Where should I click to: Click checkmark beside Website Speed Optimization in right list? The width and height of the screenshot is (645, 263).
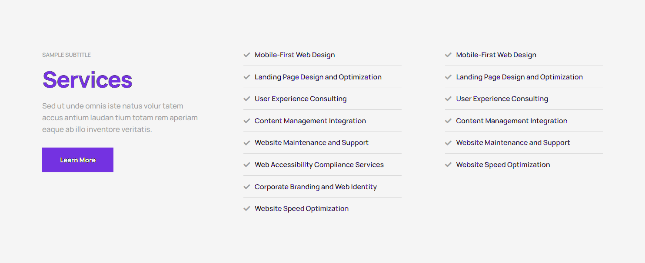pos(448,165)
